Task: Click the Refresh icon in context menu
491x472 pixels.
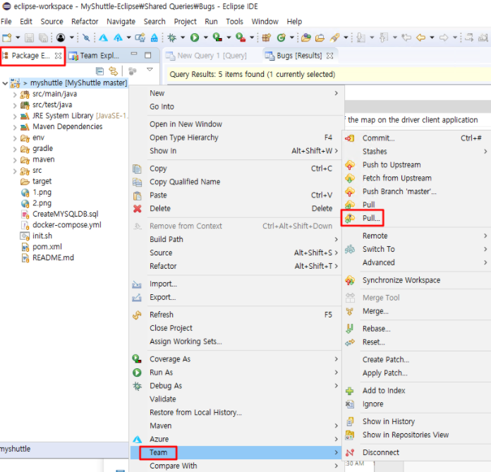Action: (137, 315)
